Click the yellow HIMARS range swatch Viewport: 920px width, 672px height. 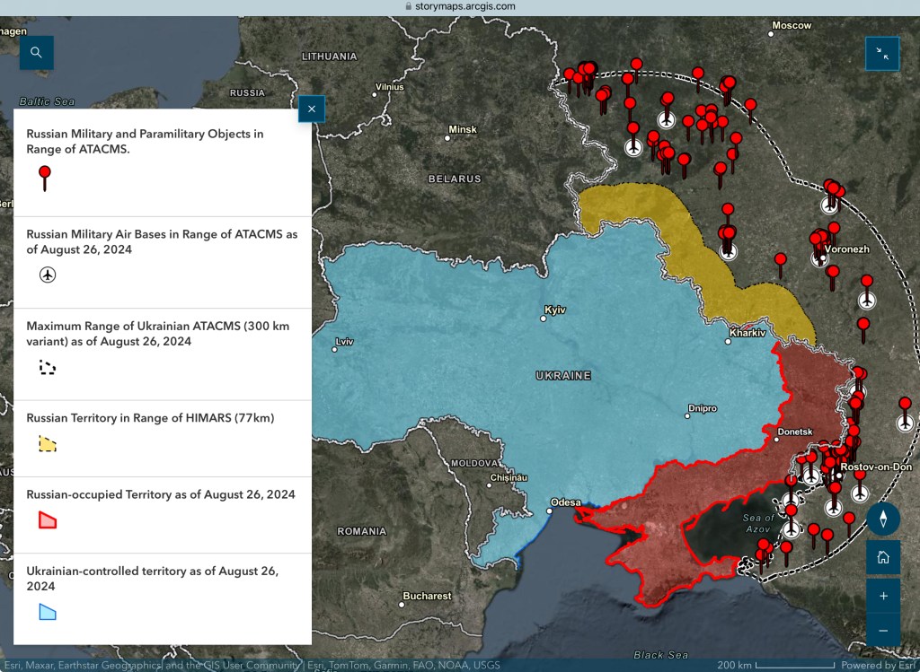pos(48,443)
